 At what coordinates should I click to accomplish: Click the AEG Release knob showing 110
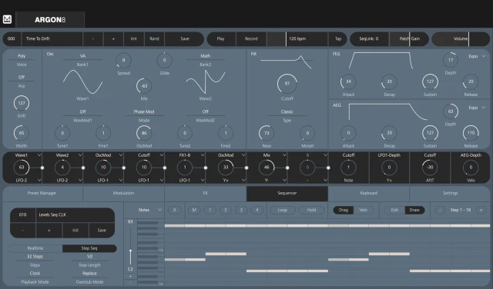[x=471, y=133]
